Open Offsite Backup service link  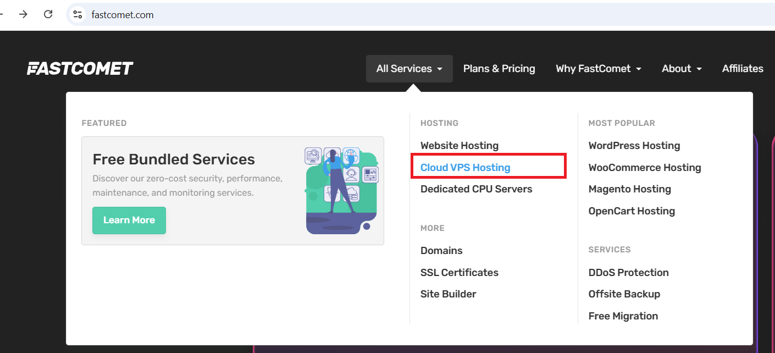(x=624, y=294)
